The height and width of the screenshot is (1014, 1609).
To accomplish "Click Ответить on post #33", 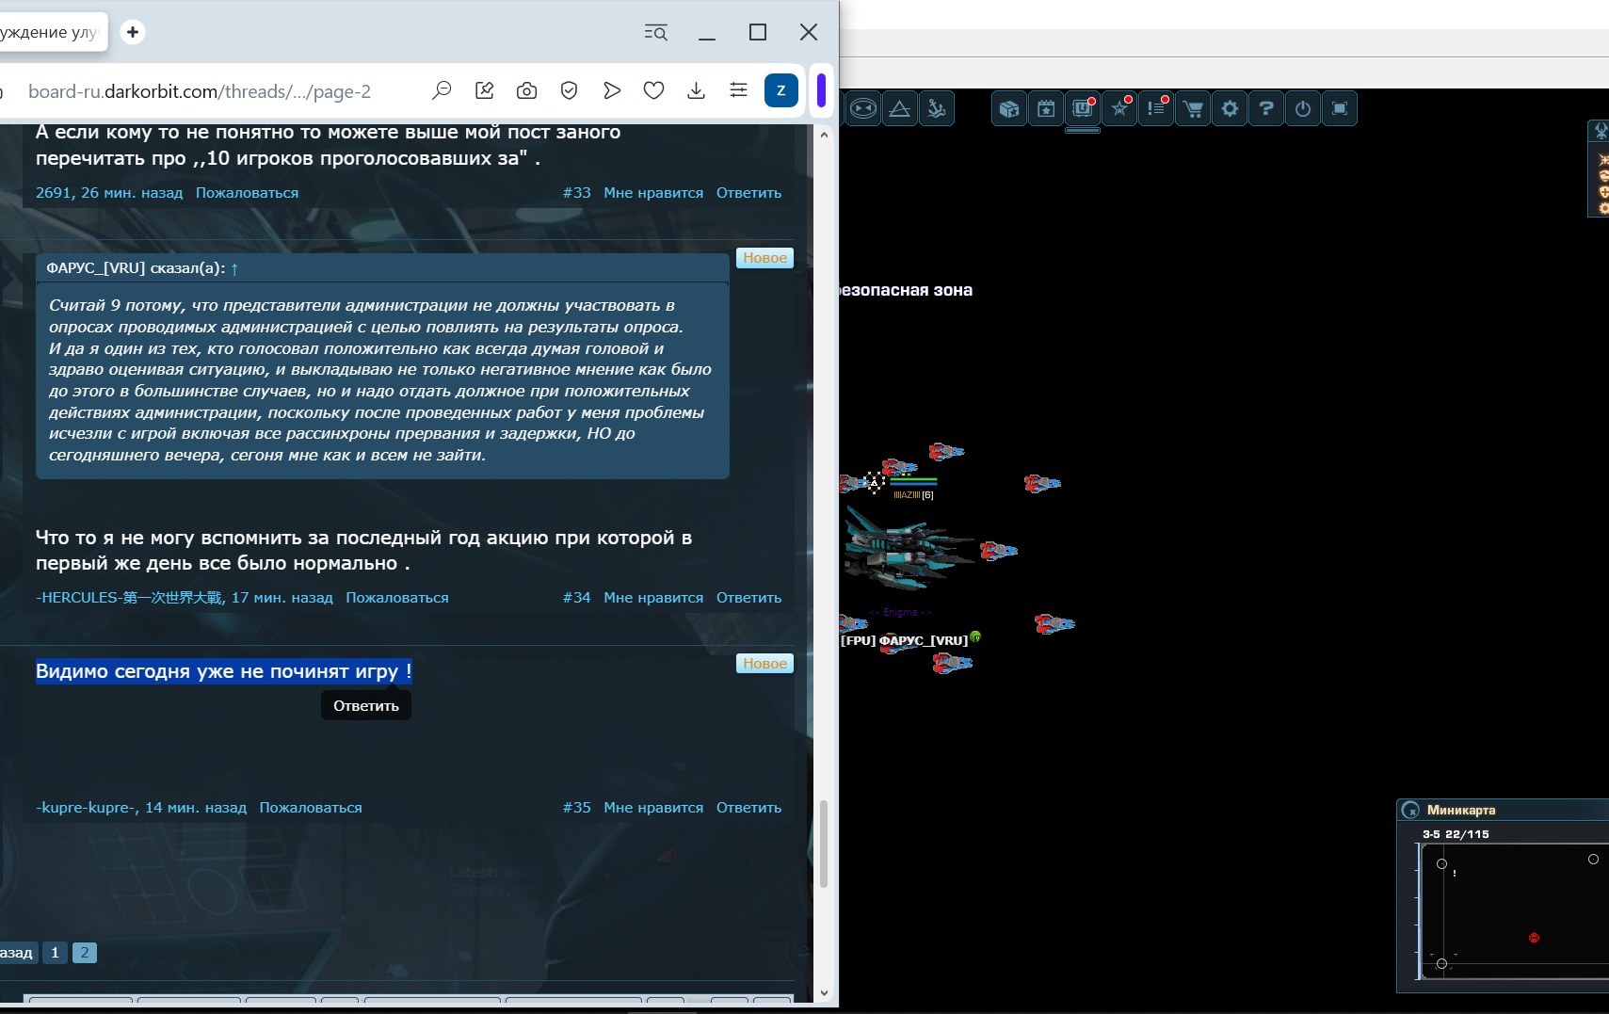I will 748,192.
